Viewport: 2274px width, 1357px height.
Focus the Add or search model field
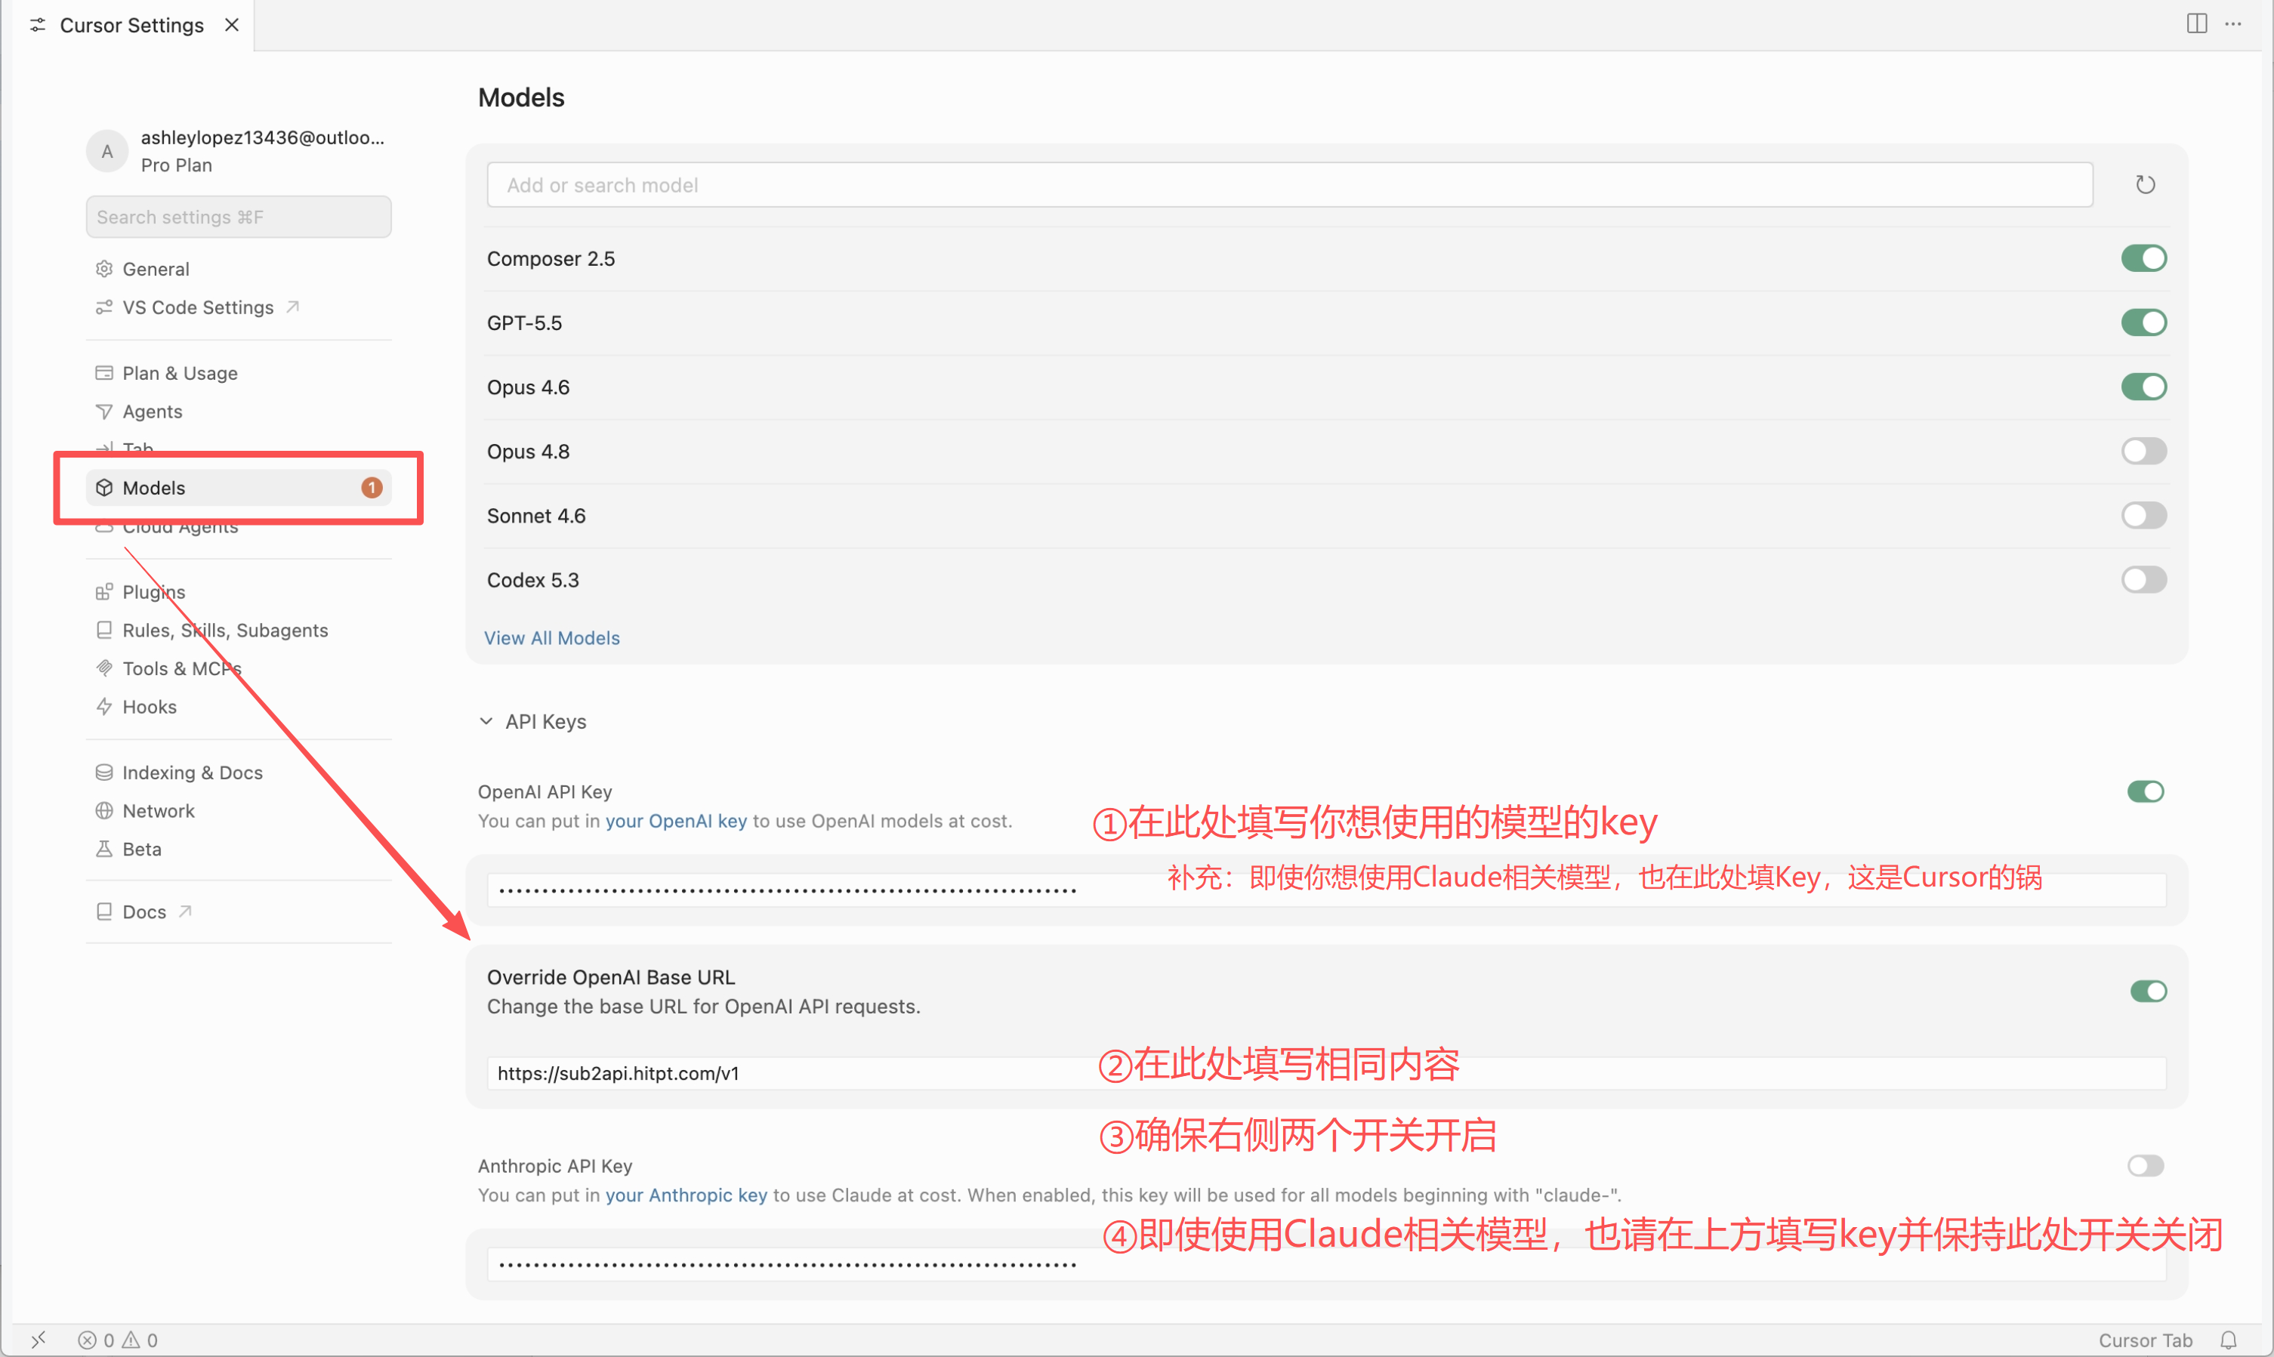[1289, 185]
